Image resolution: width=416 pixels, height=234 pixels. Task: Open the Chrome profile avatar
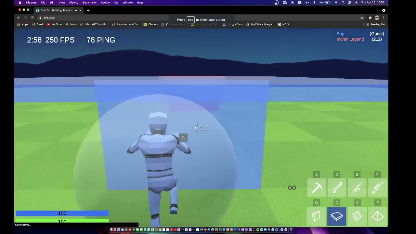point(377,18)
